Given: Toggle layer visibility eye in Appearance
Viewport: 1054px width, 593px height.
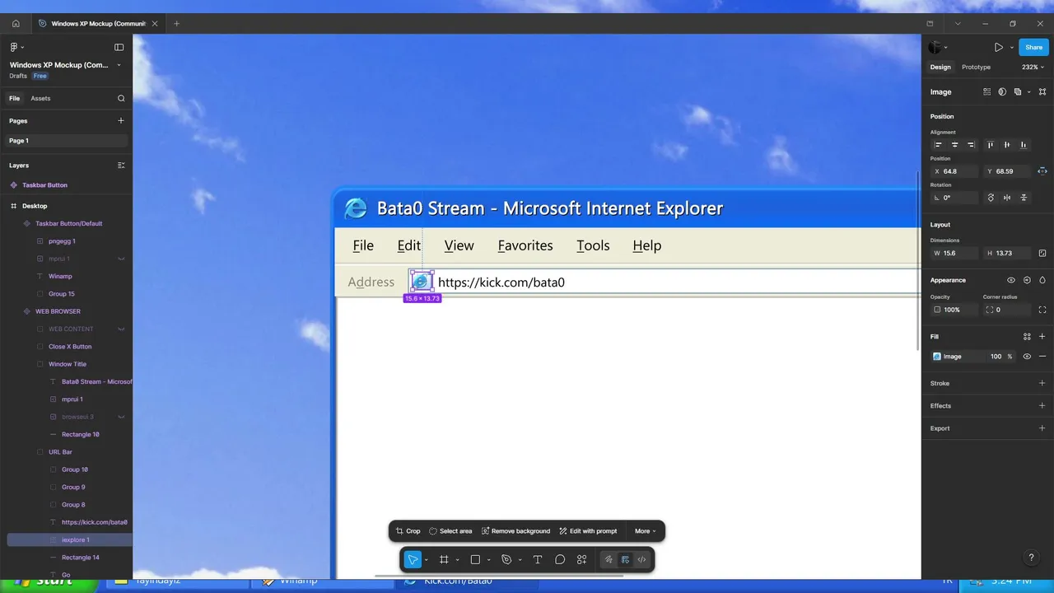Looking at the screenshot, I should click(1011, 280).
